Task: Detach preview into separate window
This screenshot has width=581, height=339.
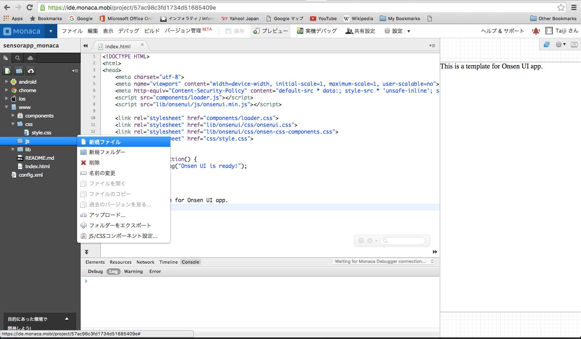Action: click(x=574, y=45)
